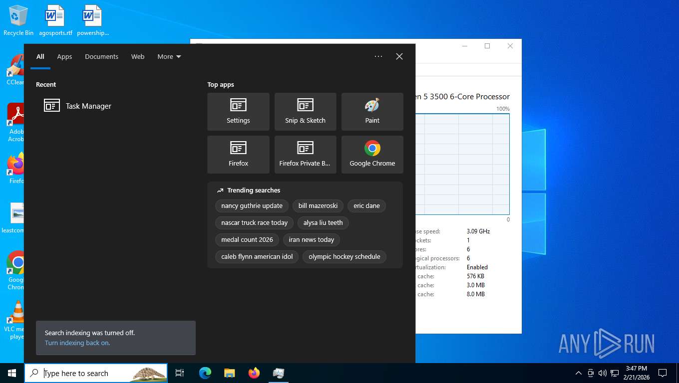Screen dimensions: 679x383
Task: Switch to the Apps search tab
Action: pos(64,56)
